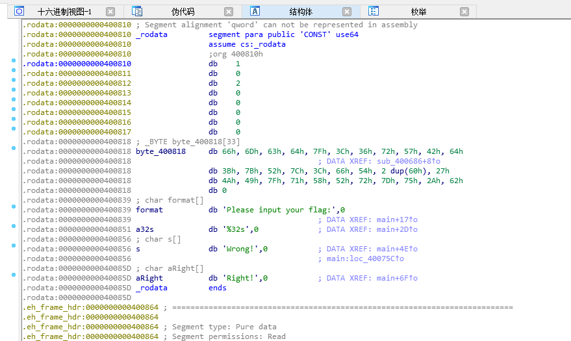Follow the sub_400686+8 cross reference

[408, 161]
